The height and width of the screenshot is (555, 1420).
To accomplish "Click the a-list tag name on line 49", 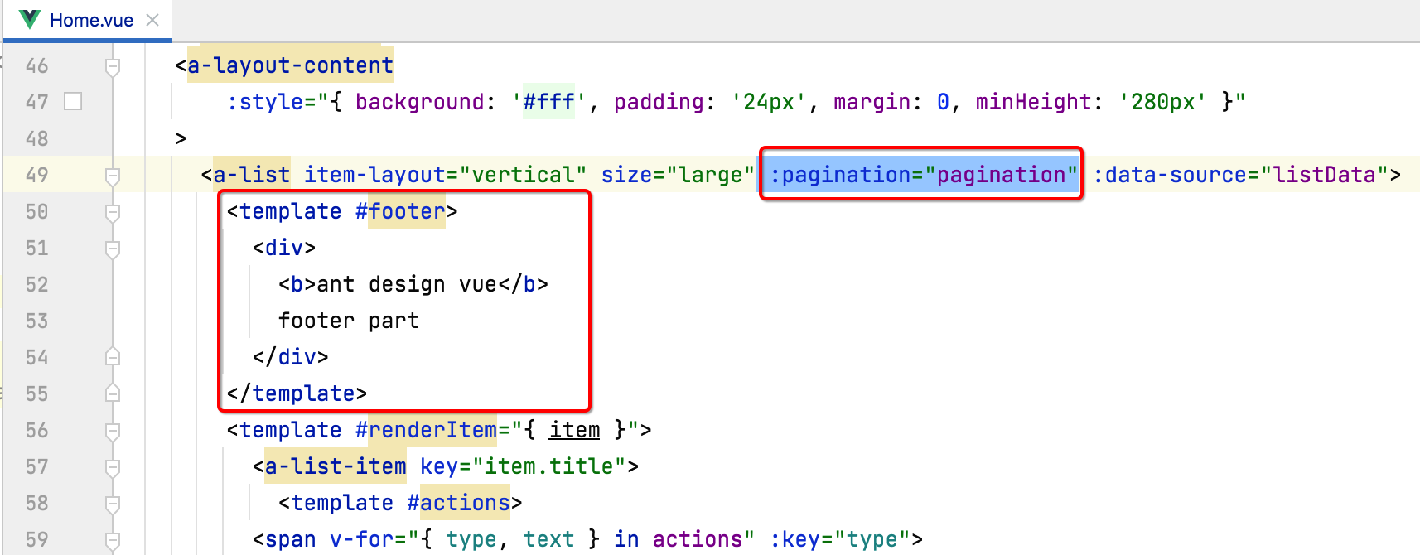I will tap(252, 175).
